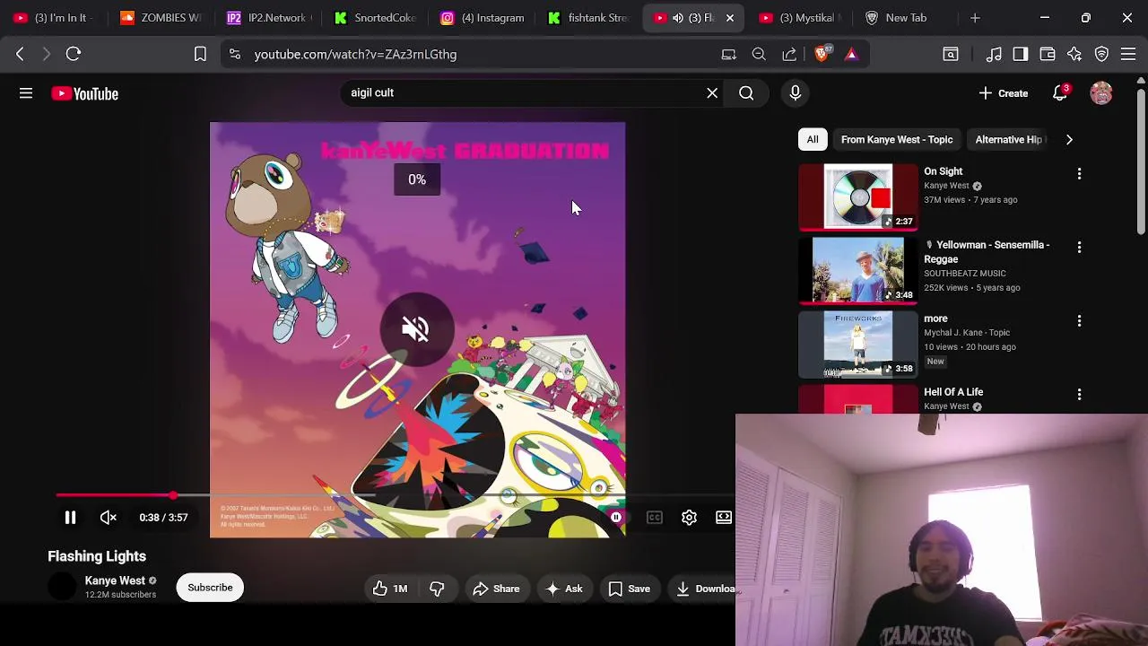This screenshot has width=1148, height=646.
Task: Click the magnifier search button
Action: click(x=746, y=93)
